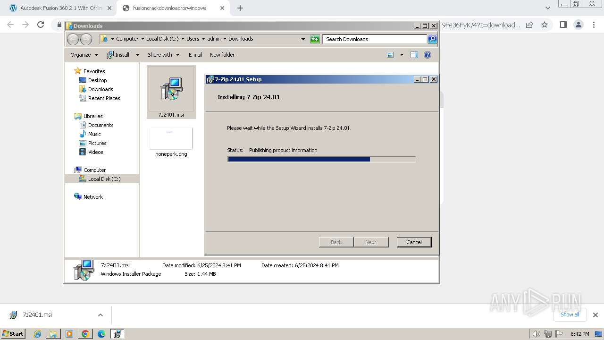Open Microsoft Edge from taskbar
Screen dimensions: 604x340
click(101, 334)
